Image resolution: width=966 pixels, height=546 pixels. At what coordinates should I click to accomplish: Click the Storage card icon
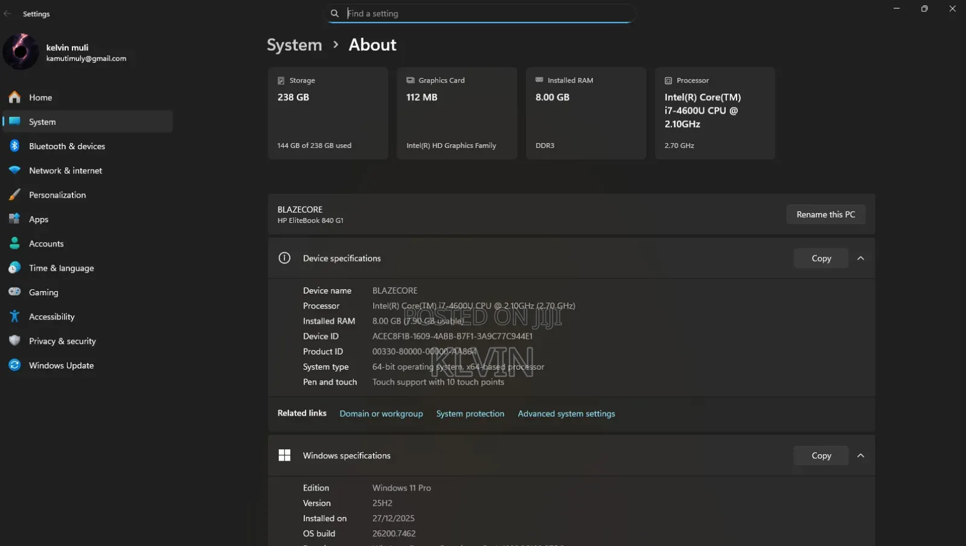[x=281, y=80]
